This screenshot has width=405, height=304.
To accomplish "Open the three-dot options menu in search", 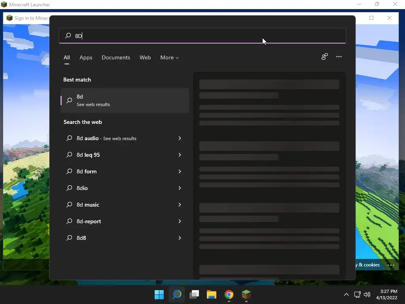I will tap(339, 57).
